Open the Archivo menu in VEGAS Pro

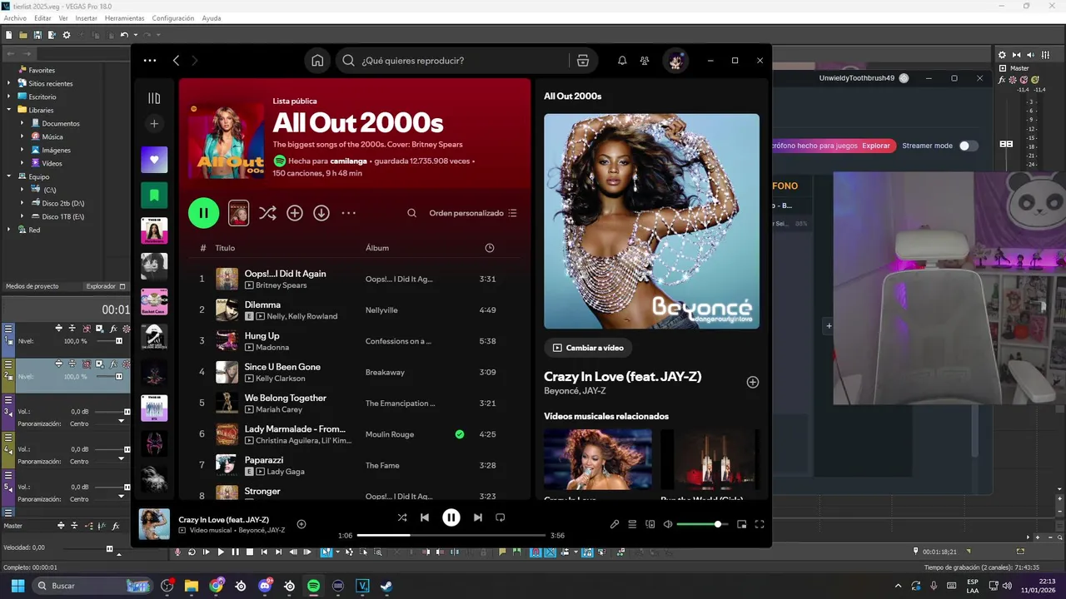click(15, 18)
